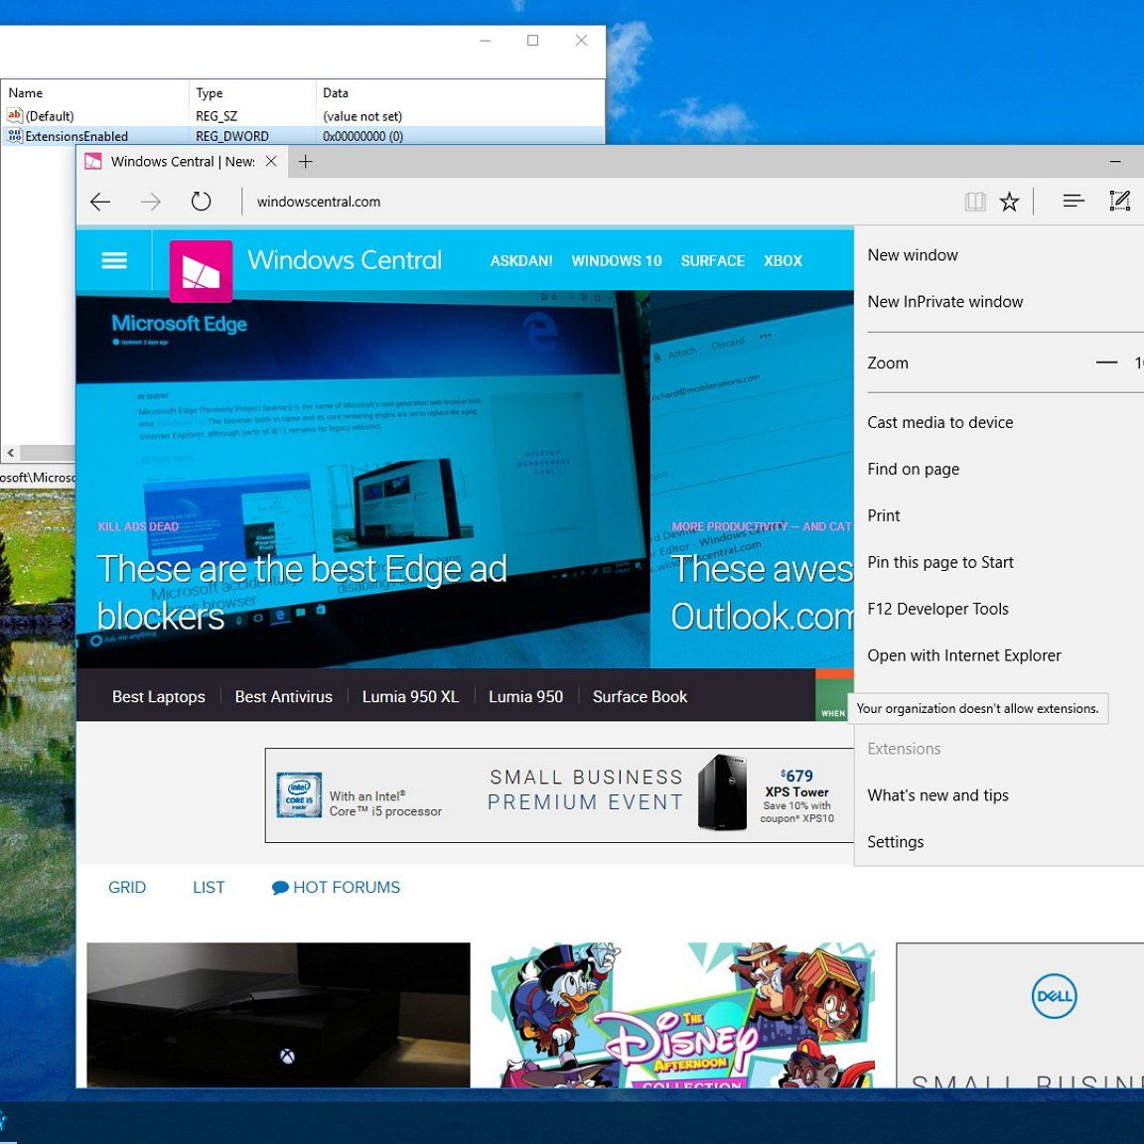The width and height of the screenshot is (1144, 1144).
Task: Open the Hub panel icon
Action: pyautogui.click(x=1072, y=201)
